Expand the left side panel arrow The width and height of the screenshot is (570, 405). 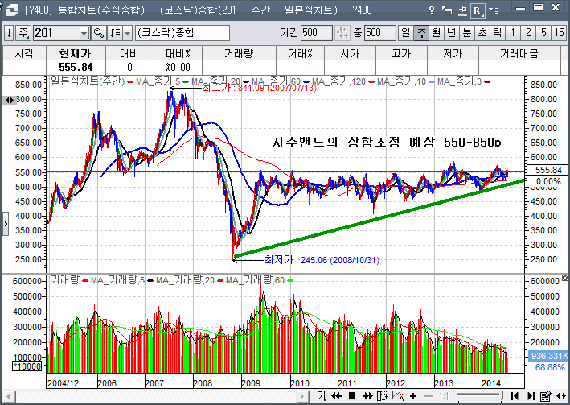[x=6, y=224]
